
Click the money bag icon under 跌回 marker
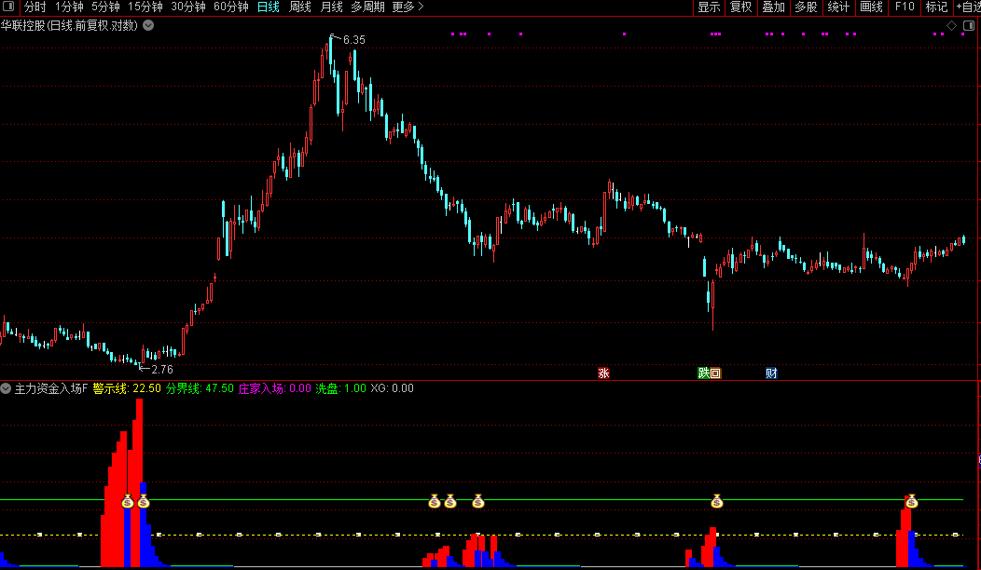coord(717,501)
